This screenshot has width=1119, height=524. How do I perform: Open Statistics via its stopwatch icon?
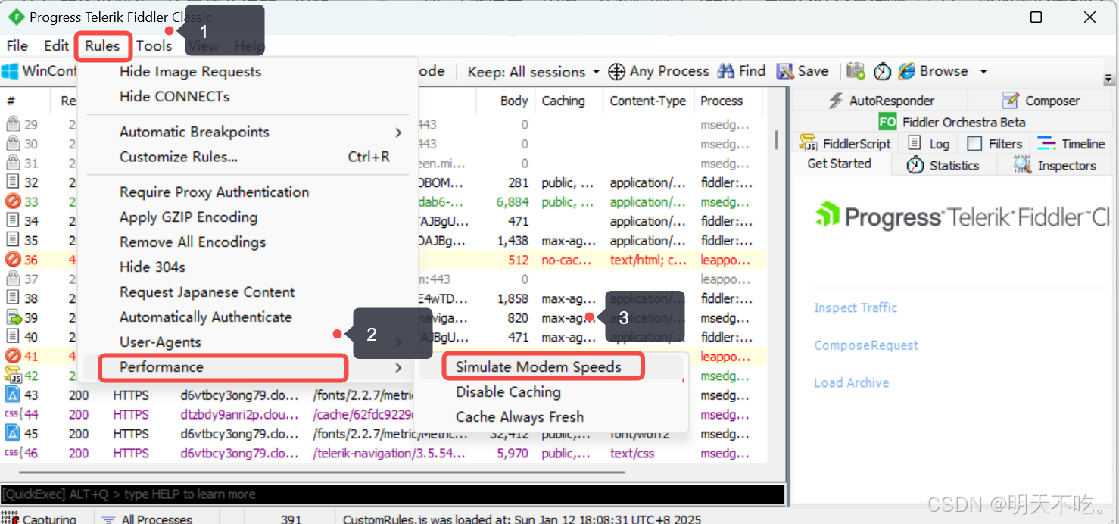[915, 165]
